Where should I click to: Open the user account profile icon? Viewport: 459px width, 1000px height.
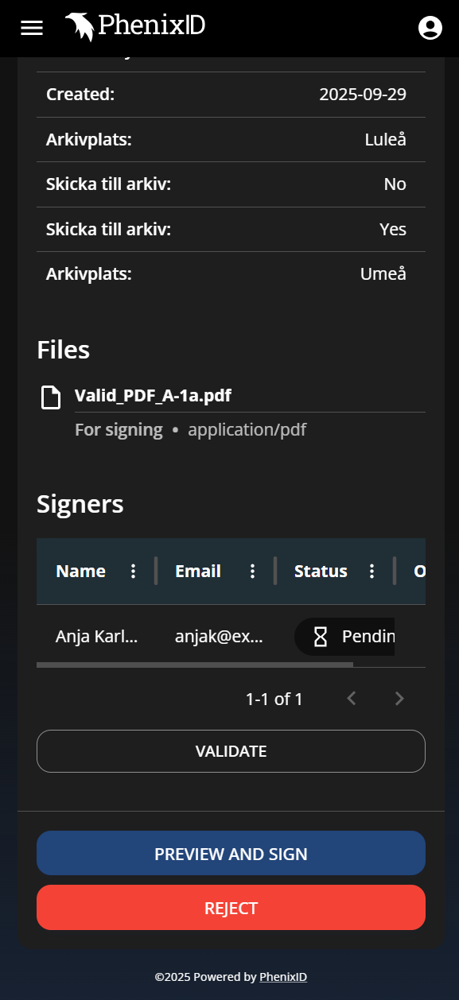click(430, 28)
